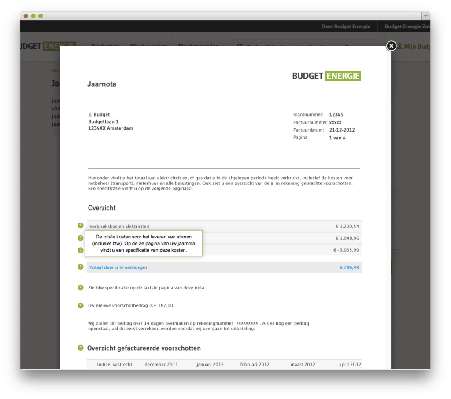451x399 pixels.
Task: Click the question mark on the second overview row
Action: [x=81, y=238]
